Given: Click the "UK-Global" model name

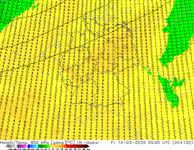Looking at the screenshot, I should 88,143.
